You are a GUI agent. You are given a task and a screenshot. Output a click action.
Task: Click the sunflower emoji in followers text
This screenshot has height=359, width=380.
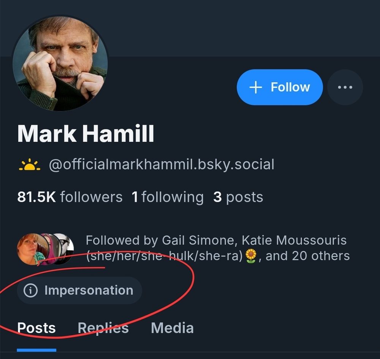[x=251, y=256]
